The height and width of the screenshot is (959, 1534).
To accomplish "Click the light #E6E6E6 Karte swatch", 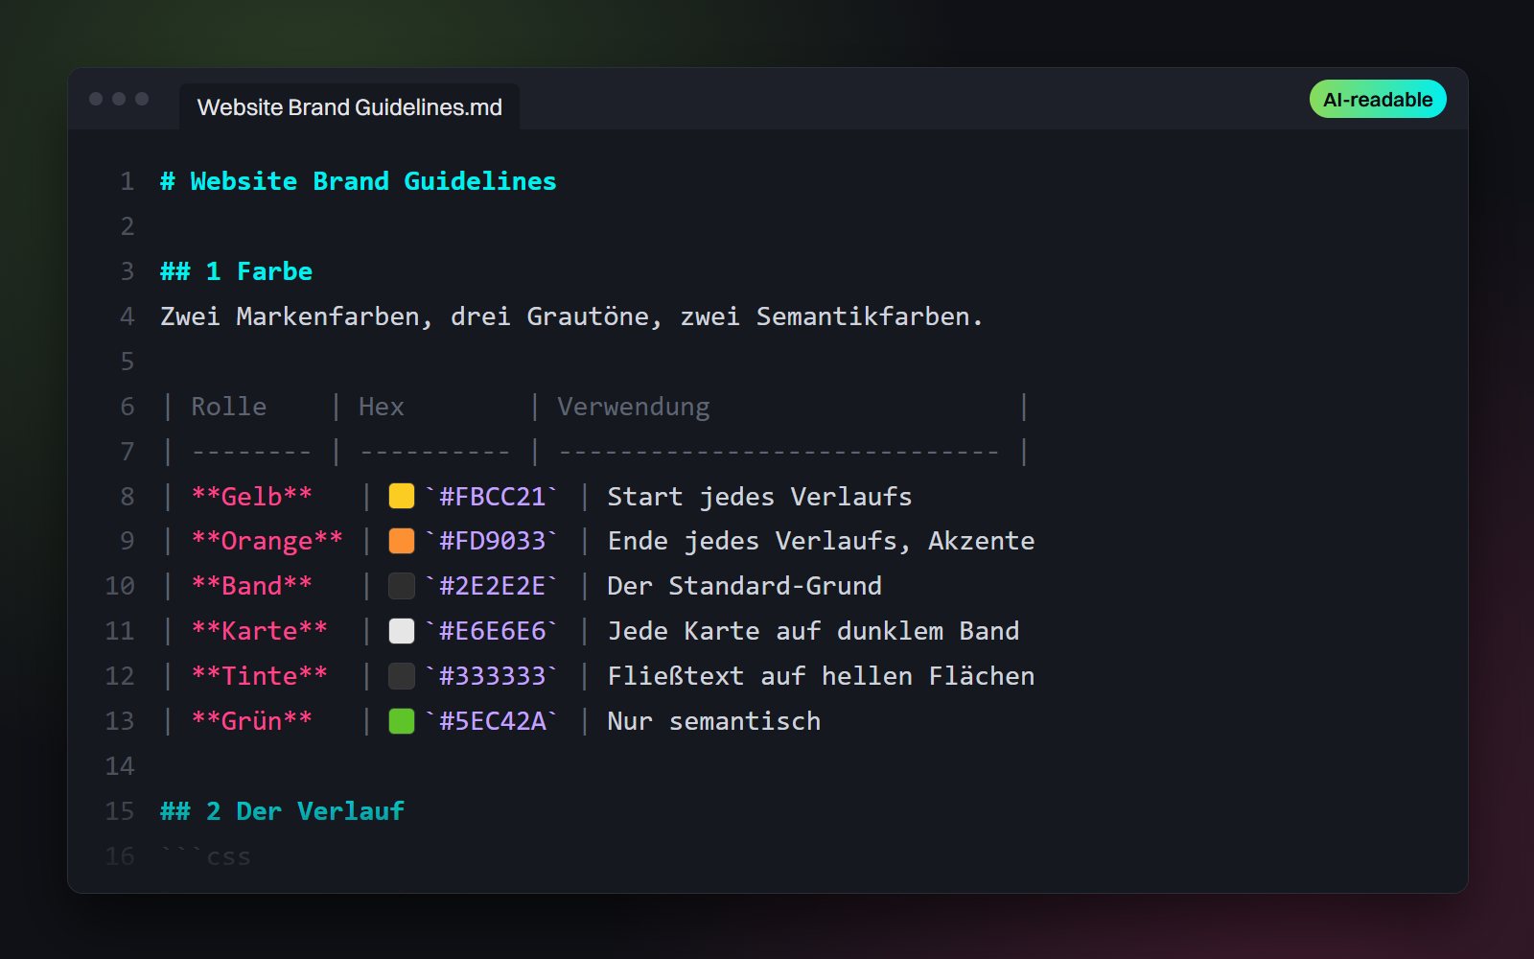I will point(402,631).
